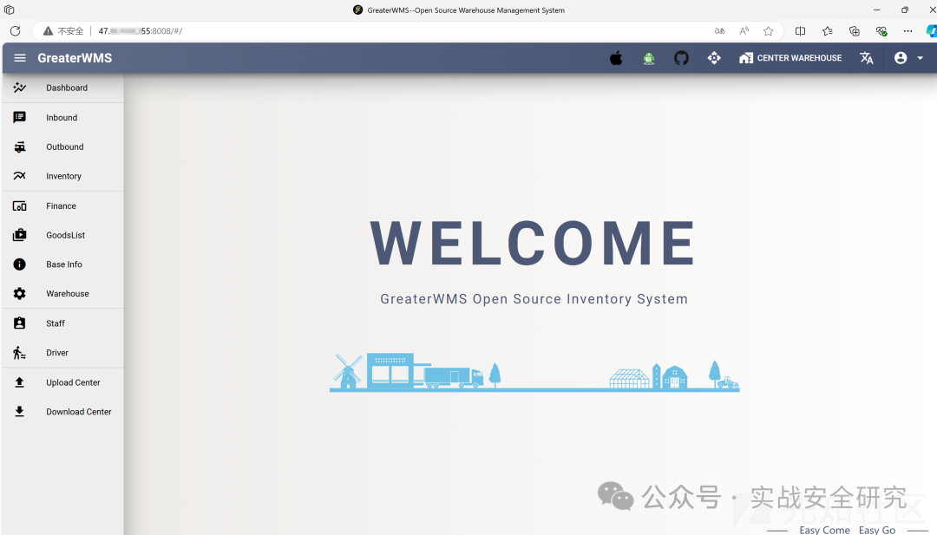Click the four-arrows move icon in header
The width and height of the screenshot is (937, 535).
[x=714, y=58]
